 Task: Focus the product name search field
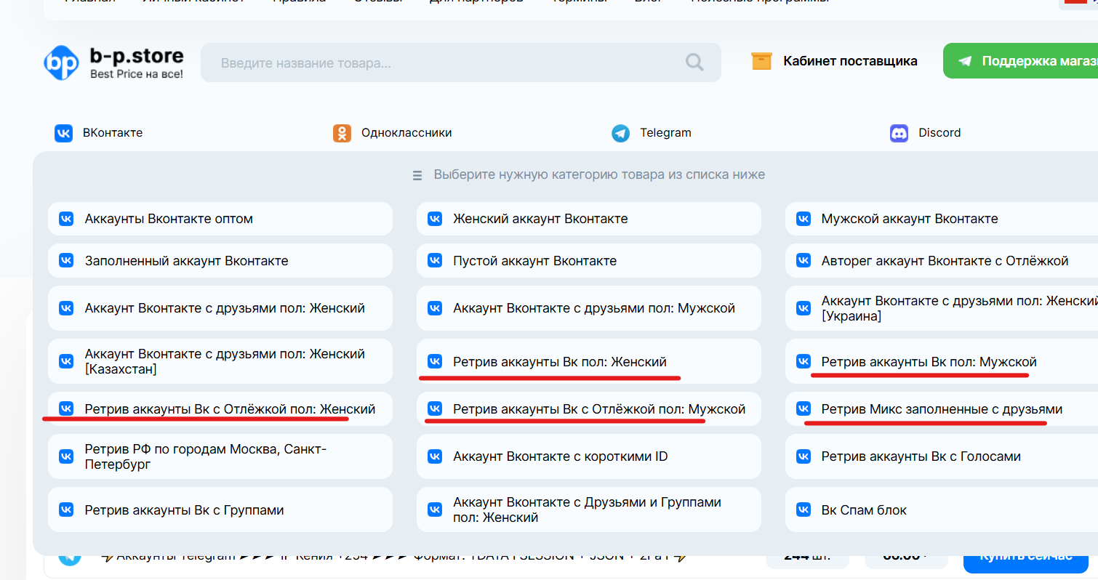tap(461, 63)
